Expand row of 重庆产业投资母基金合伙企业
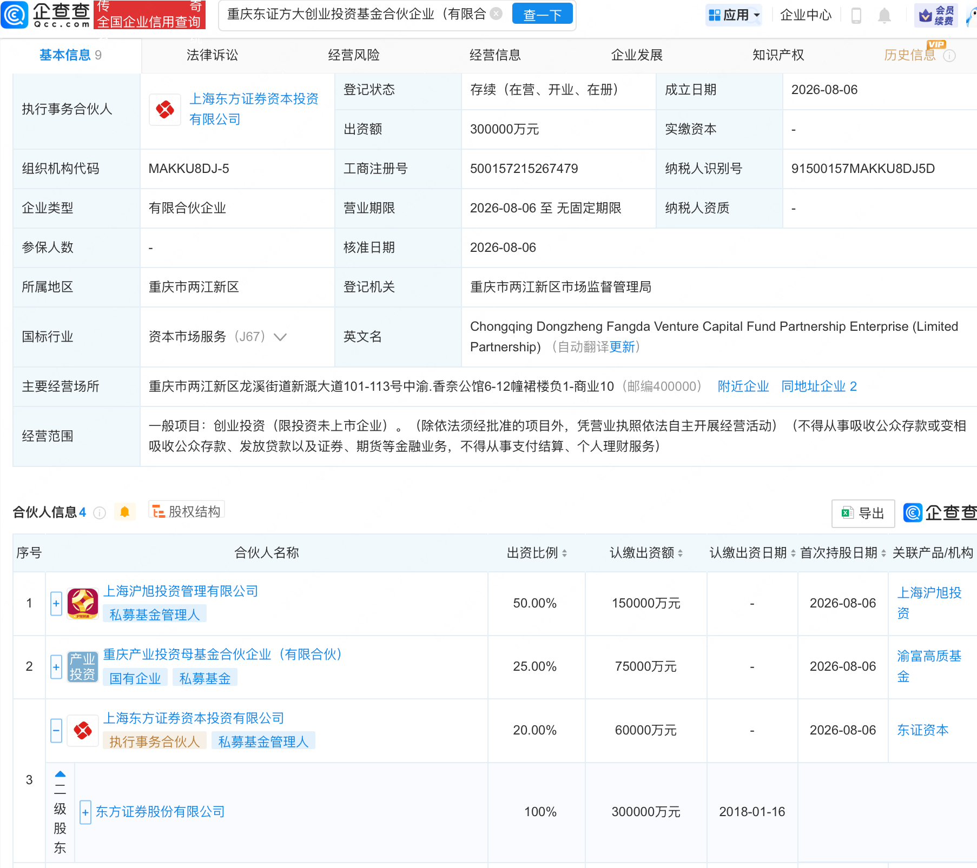This screenshot has height=868, width=977. (x=56, y=666)
